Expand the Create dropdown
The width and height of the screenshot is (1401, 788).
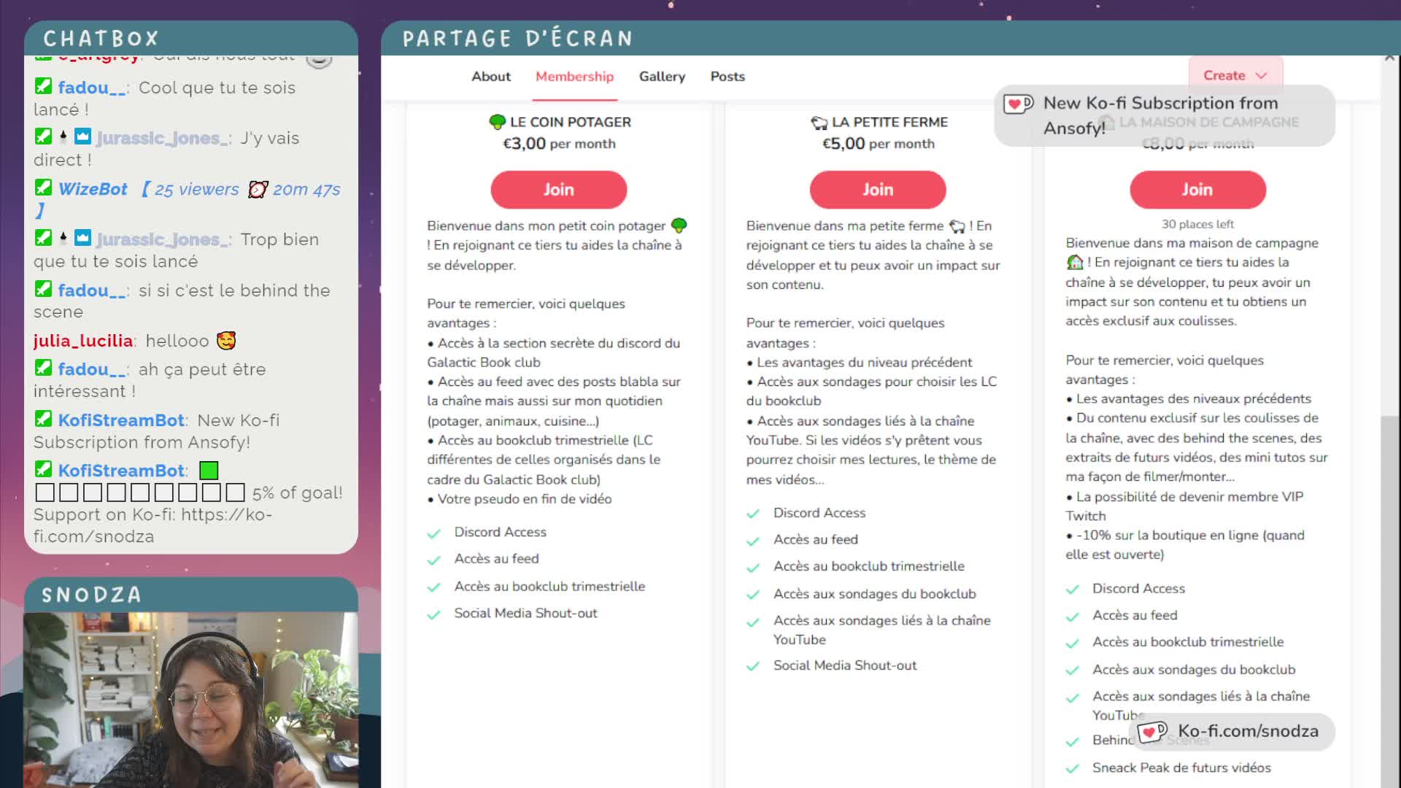click(x=1235, y=75)
